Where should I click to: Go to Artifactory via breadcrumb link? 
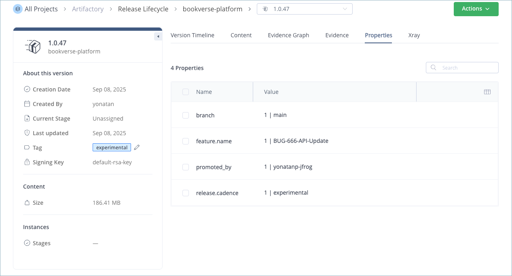pos(88,8)
